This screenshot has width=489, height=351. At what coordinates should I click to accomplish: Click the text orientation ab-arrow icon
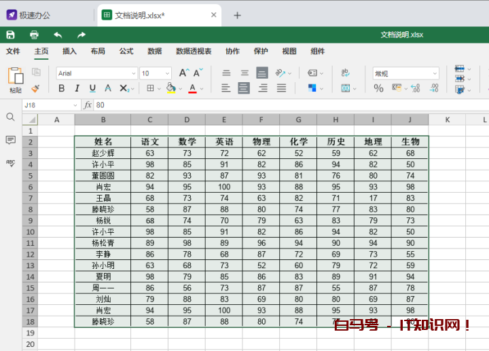point(280,73)
